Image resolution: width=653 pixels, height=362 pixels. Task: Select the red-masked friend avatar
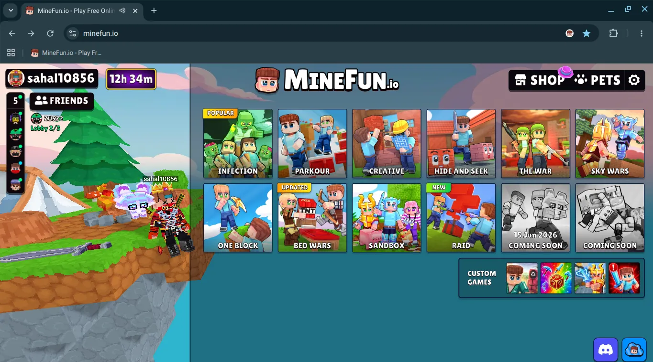16,168
